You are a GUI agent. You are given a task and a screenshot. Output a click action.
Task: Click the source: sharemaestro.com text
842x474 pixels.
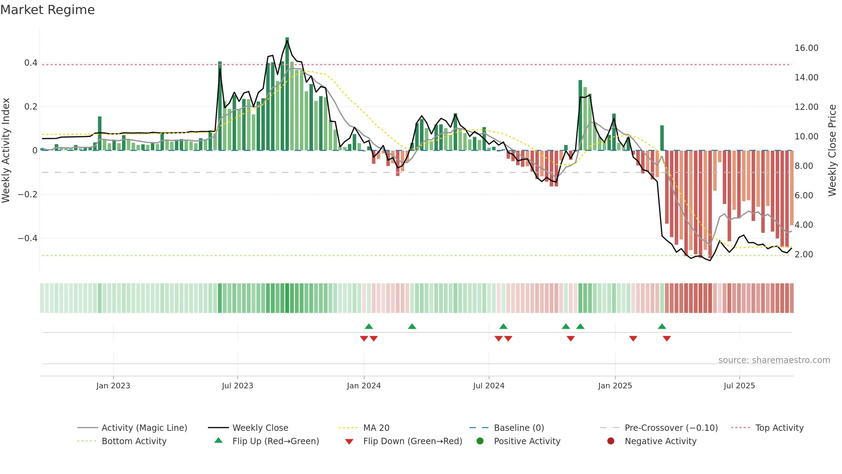(x=774, y=360)
